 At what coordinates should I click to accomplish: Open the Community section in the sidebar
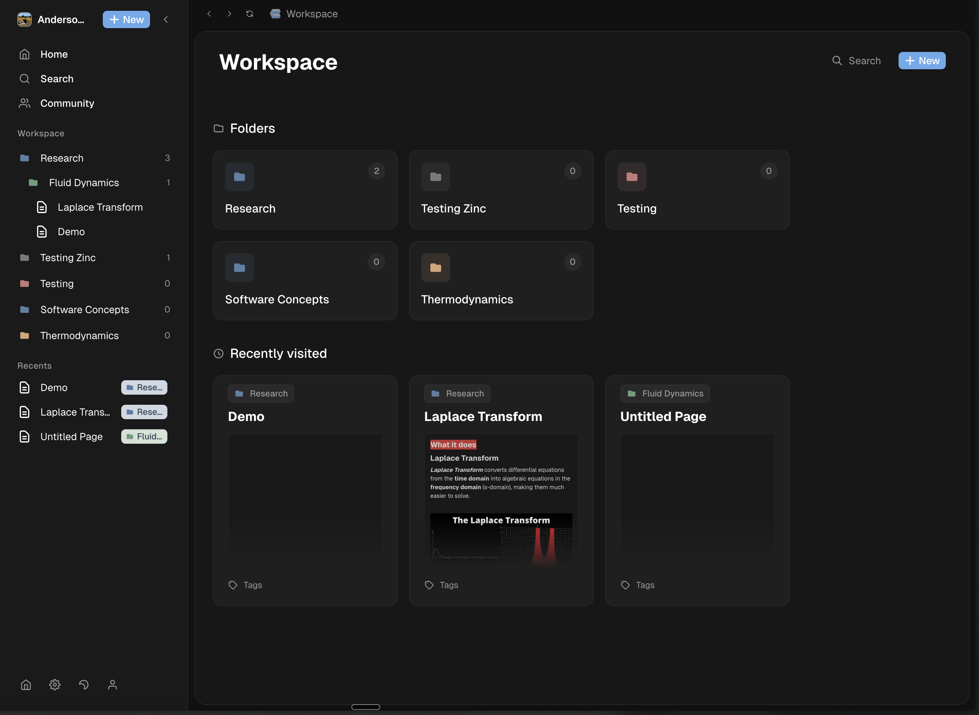(67, 103)
